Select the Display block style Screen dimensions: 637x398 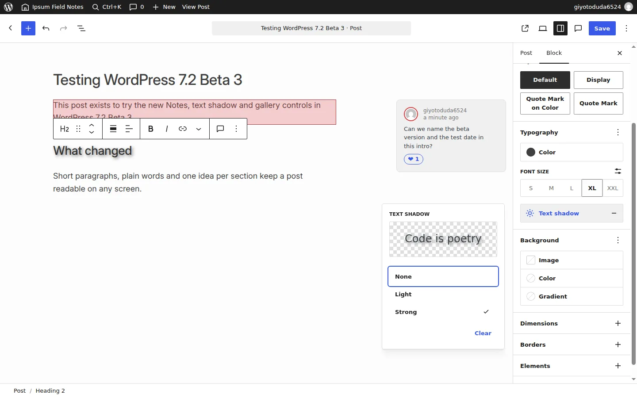(599, 80)
